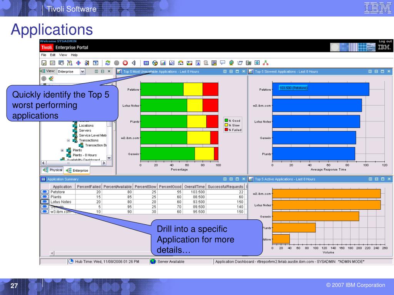Click the orange Genwin bar in Active Applications
This screenshot has width=394, height=295.
point(316,216)
